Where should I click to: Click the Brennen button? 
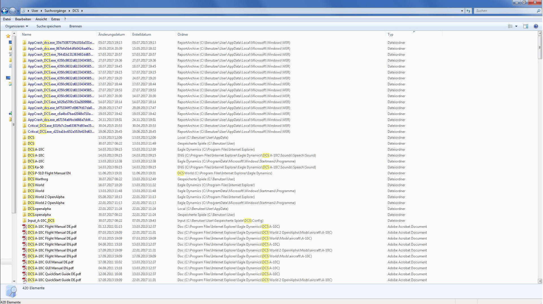(x=75, y=26)
